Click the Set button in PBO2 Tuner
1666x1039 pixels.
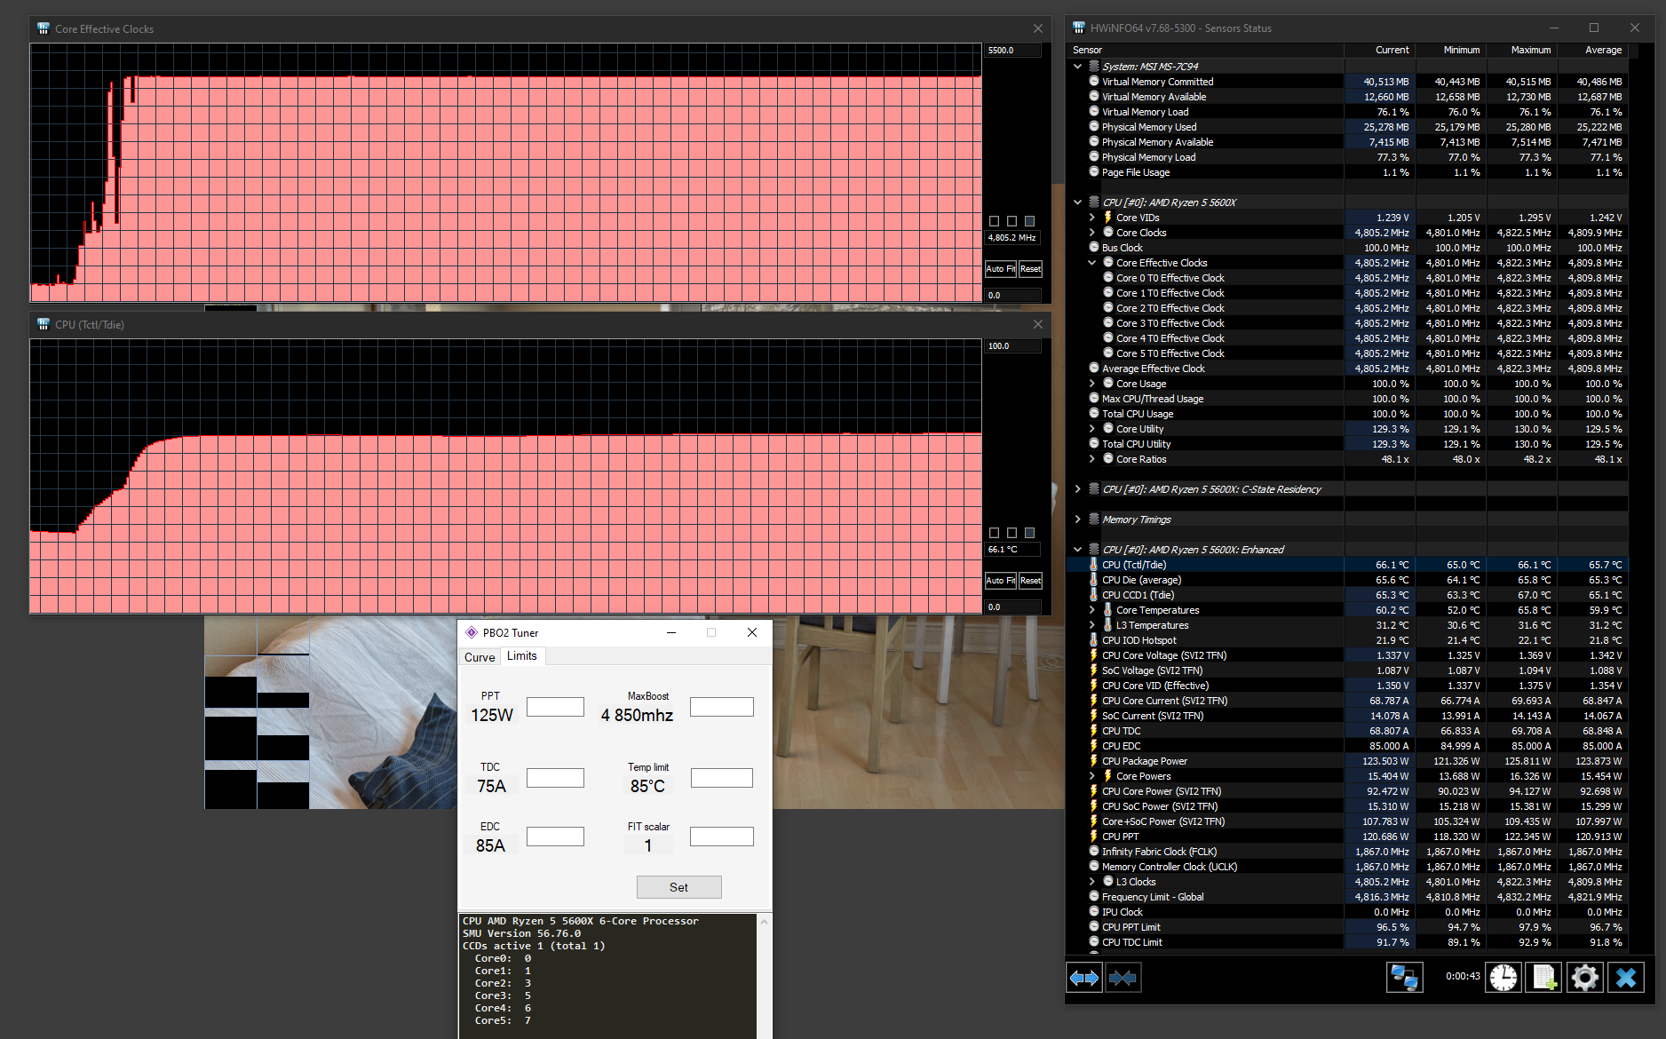[x=678, y=887]
